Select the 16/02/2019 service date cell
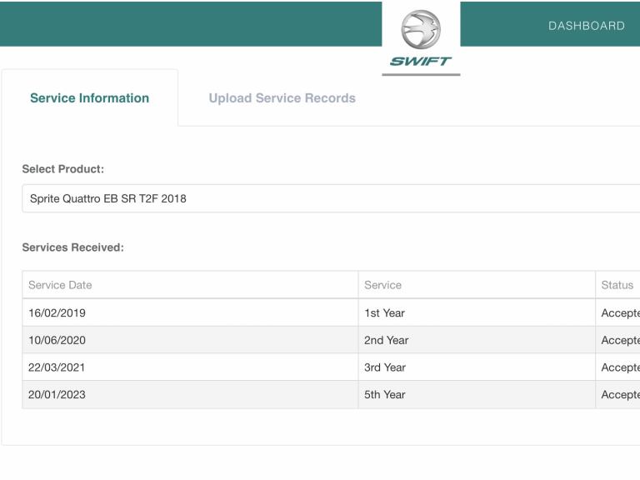 pyautogui.click(x=57, y=313)
